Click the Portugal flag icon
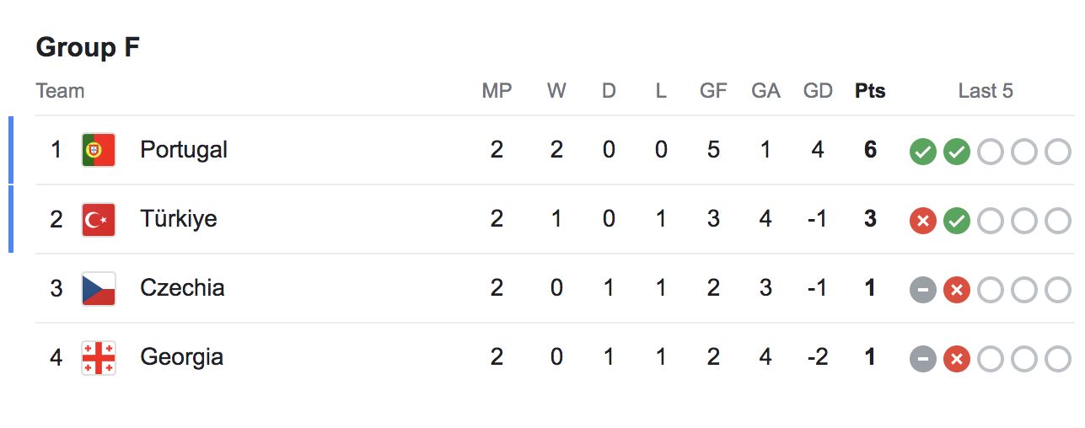This screenshot has height=428, width=1085. coord(99,150)
